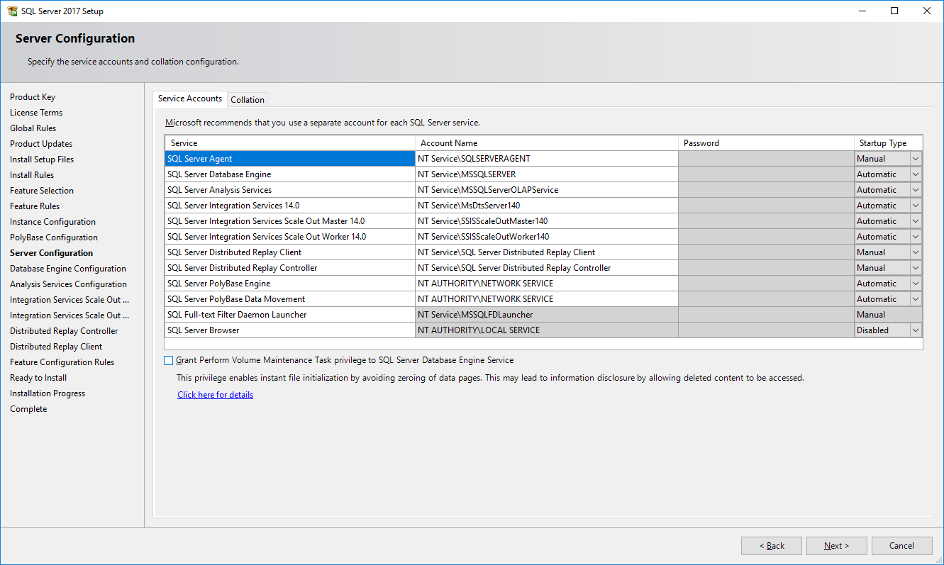This screenshot has width=944, height=565.
Task: Open Startup Type dropdown for SQL Server Agent
Action: coord(915,159)
